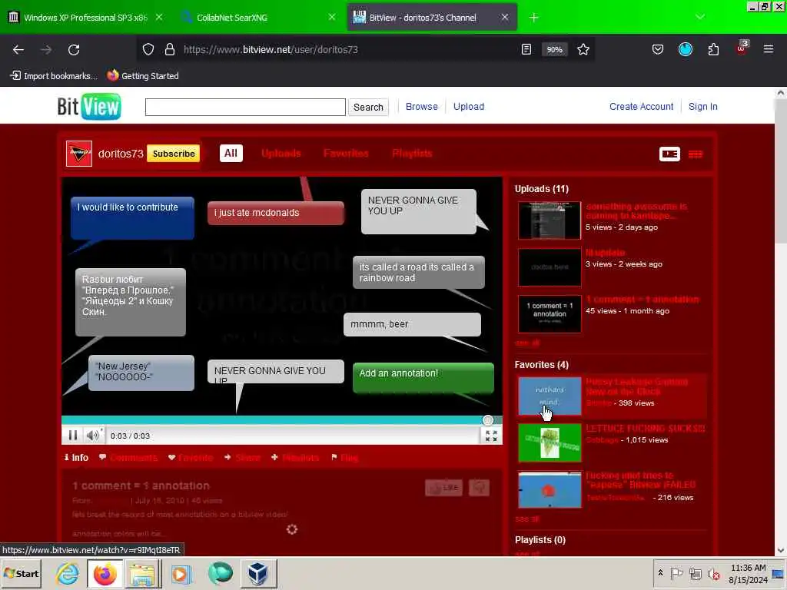Click the page scrollbar down arrow
Viewport: 787px width, 590px height.
pos(781,550)
